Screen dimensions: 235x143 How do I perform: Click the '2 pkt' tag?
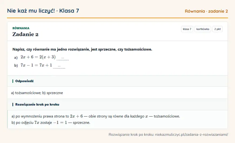(x=217, y=29)
